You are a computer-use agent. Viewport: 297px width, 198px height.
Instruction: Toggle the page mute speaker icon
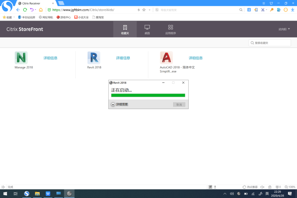(262, 187)
